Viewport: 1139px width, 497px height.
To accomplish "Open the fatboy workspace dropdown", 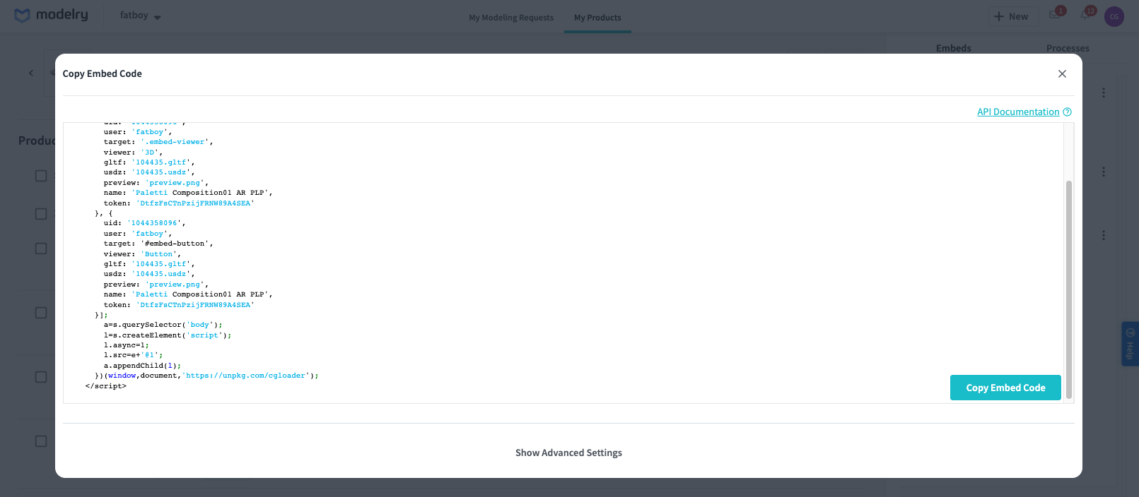I will click(140, 16).
